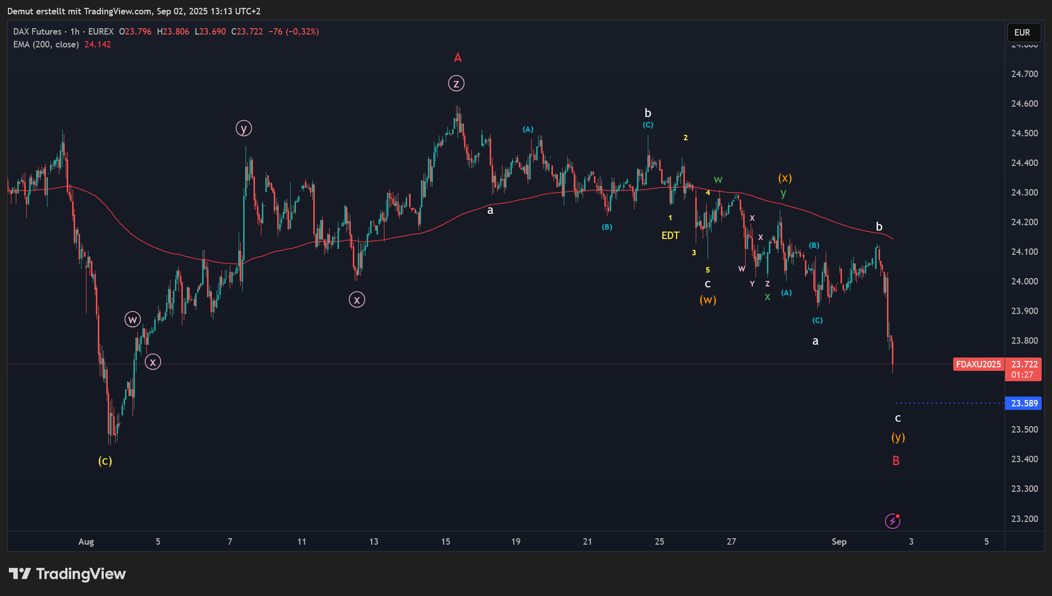Select the orange (w) wave label
Viewport: 1052px width, 596px height.
pos(708,300)
